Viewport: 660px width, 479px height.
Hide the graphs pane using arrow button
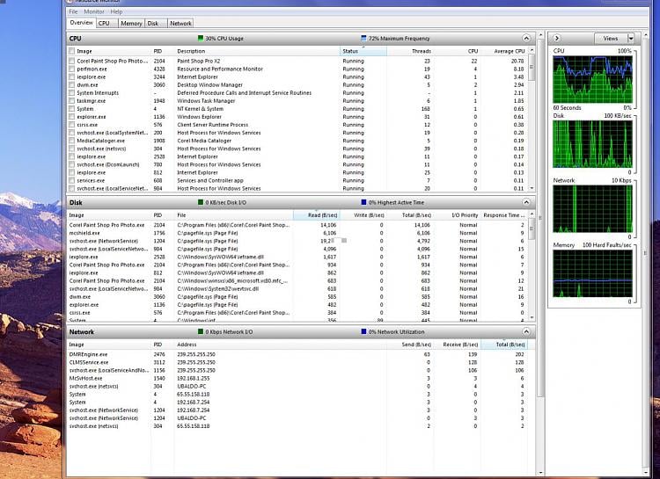click(x=556, y=39)
